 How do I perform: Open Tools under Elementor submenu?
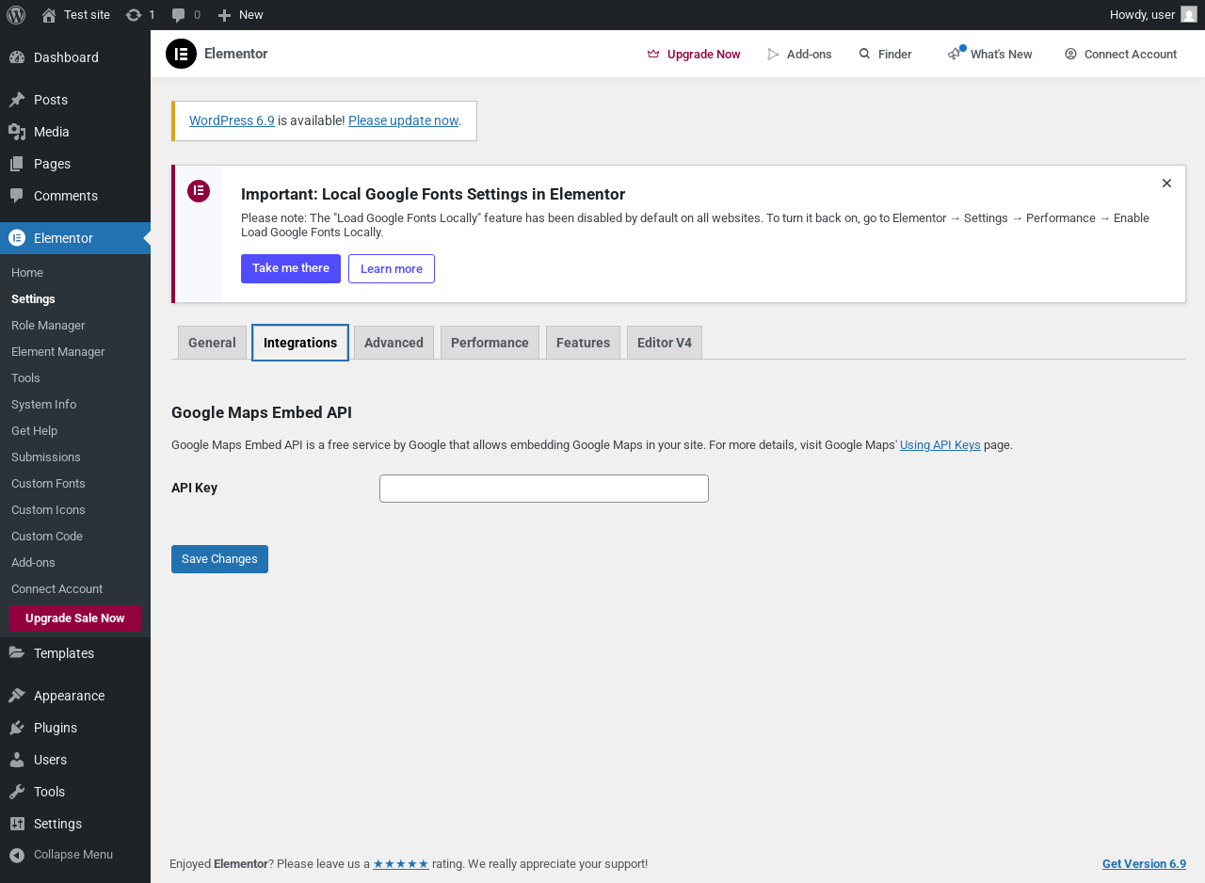(x=25, y=378)
